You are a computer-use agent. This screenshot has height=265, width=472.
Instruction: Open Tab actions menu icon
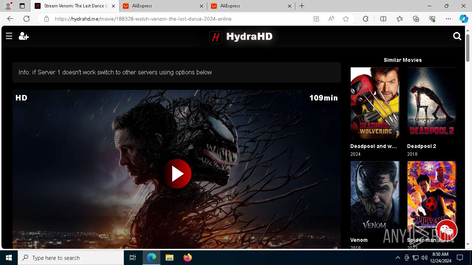(x=22, y=6)
